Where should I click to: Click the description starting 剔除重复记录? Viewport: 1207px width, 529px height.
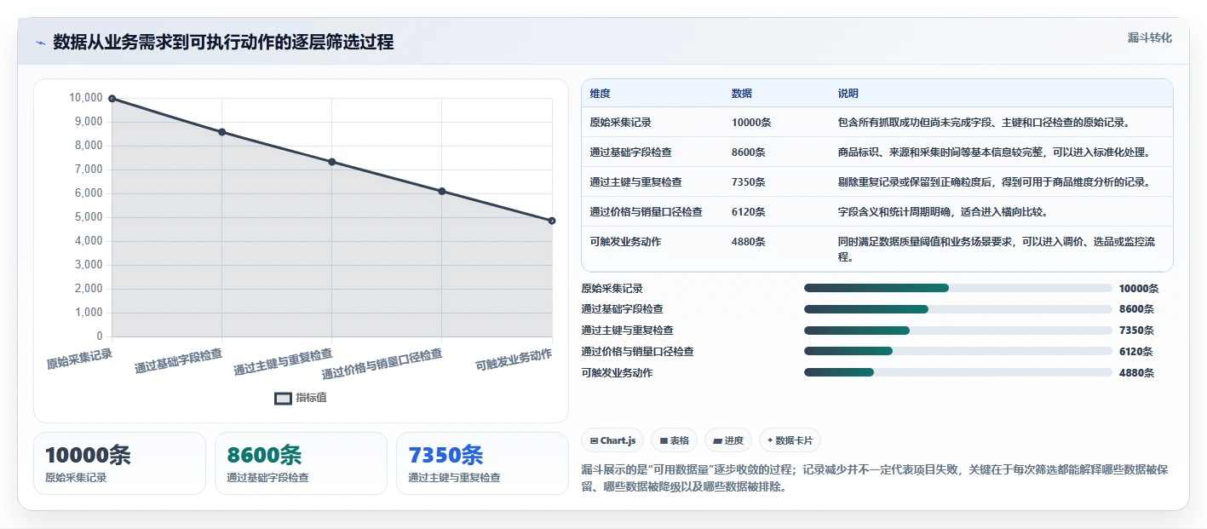point(994,182)
